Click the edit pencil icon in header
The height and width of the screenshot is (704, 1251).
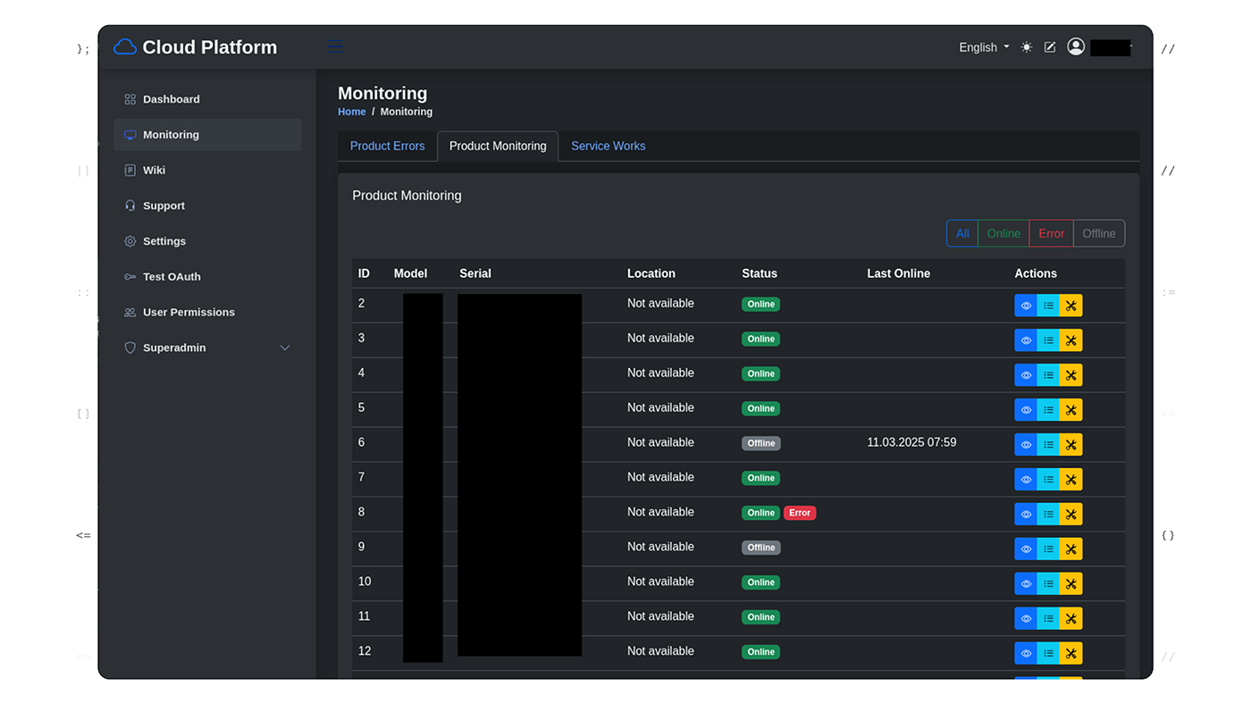tap(1050, 47)
